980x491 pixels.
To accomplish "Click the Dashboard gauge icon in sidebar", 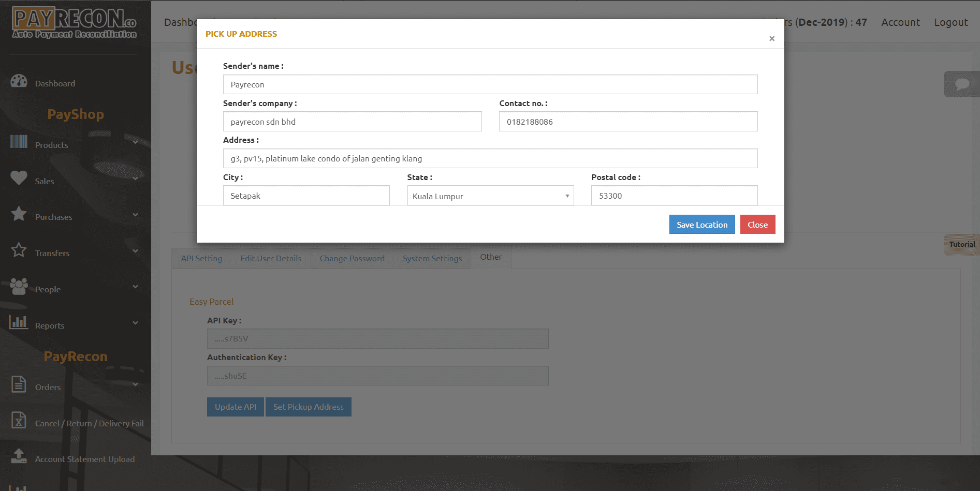I will point(19,81).
